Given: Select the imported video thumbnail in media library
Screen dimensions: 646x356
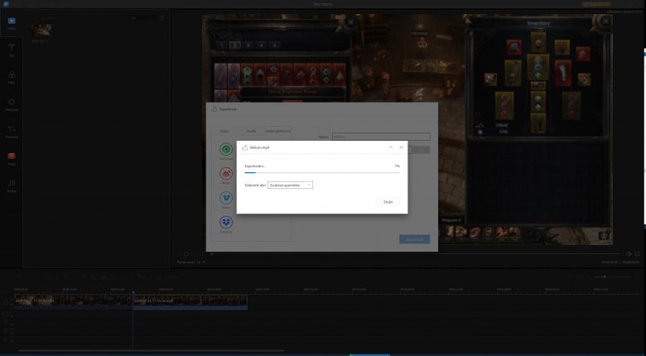Looking at the screenshot, I should click(41, 30).
